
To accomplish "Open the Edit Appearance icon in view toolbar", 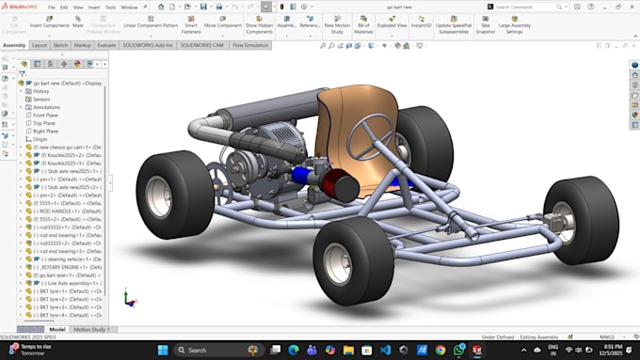I will tap(397, 46).
